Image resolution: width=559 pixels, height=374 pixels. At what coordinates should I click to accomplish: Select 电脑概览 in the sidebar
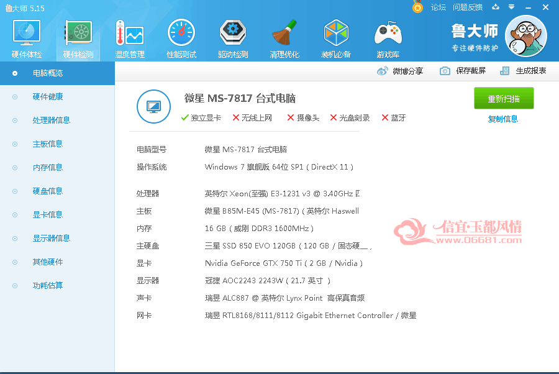tap(57, 73)
